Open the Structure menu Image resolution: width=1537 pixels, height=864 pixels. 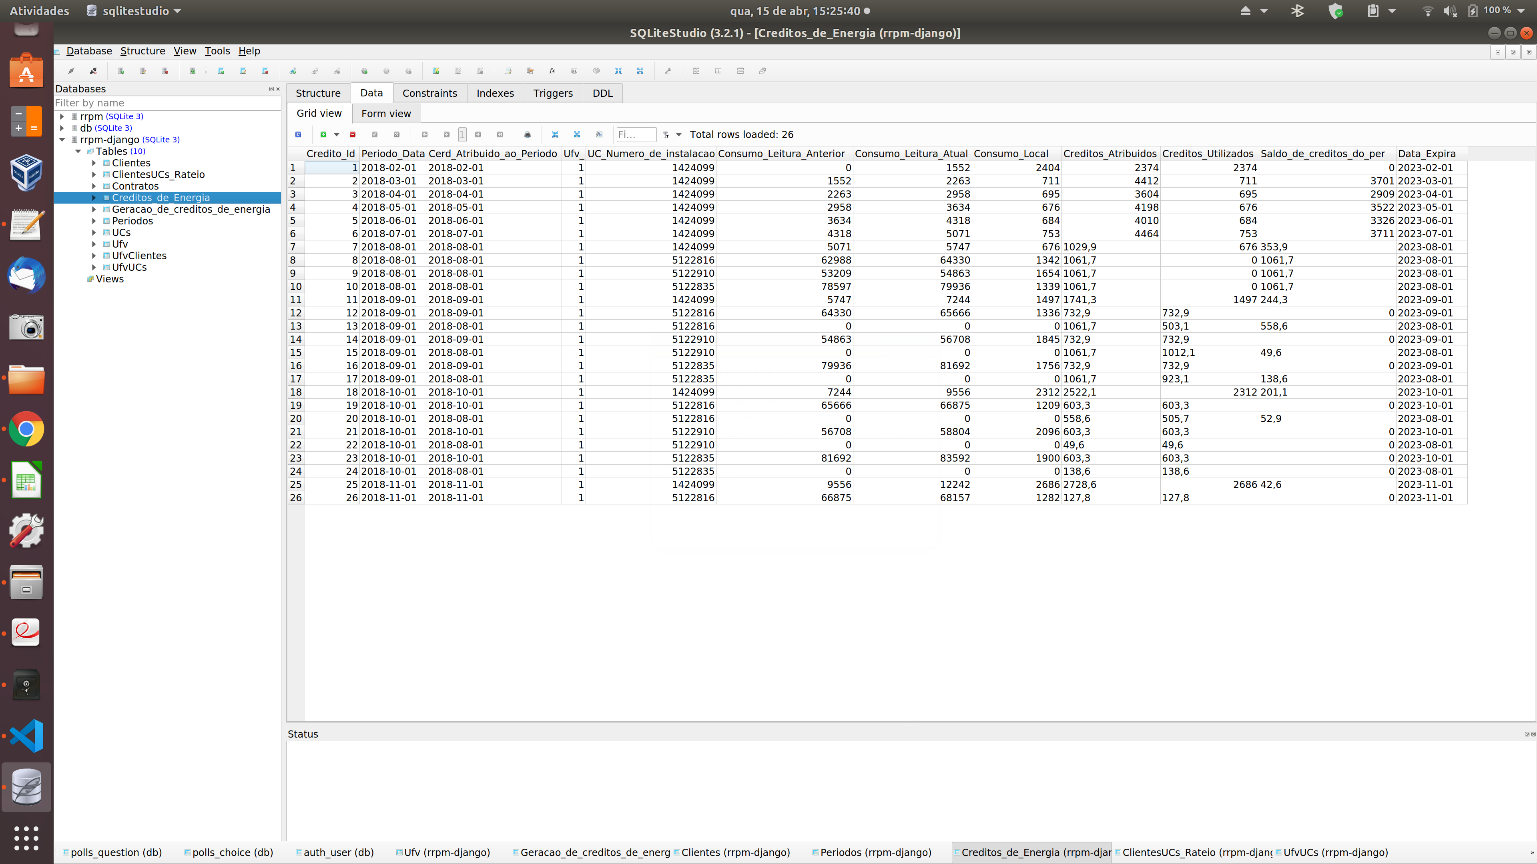click(x=142, y=51)
